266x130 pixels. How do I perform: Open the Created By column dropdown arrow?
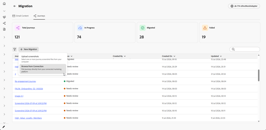click(x=125, y=56)
